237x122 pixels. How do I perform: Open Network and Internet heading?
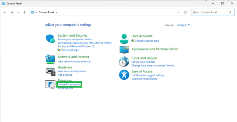point(73,57)
